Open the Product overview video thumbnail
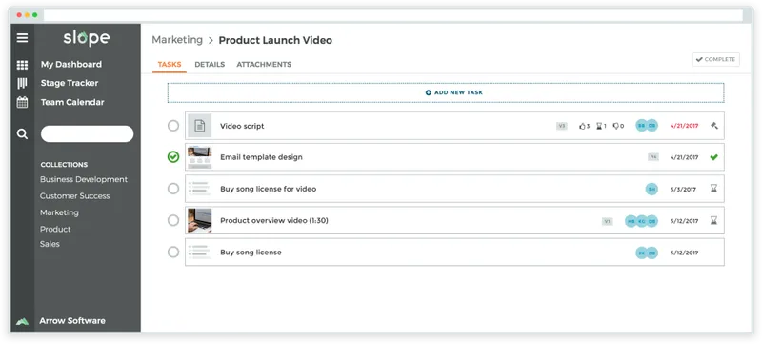The width and height of the screenshot is (762, 344). [x=200, y=220]
